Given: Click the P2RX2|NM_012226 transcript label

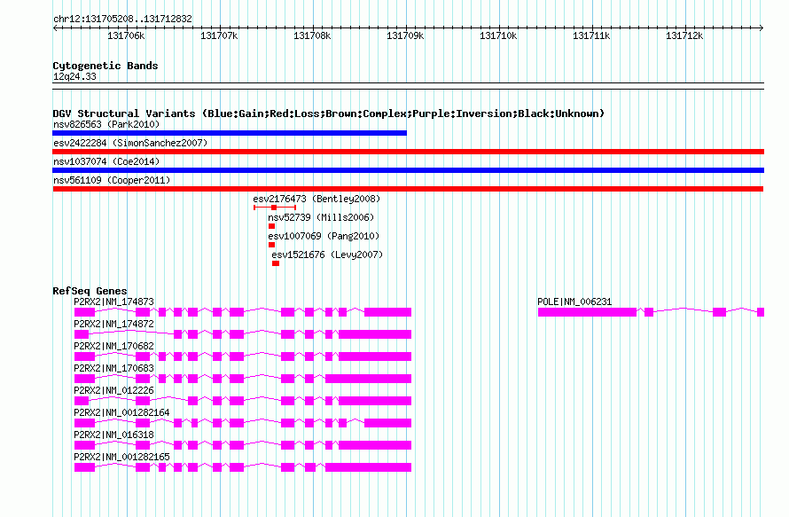Looking at the screenshot, I should (x=113, y=391).
